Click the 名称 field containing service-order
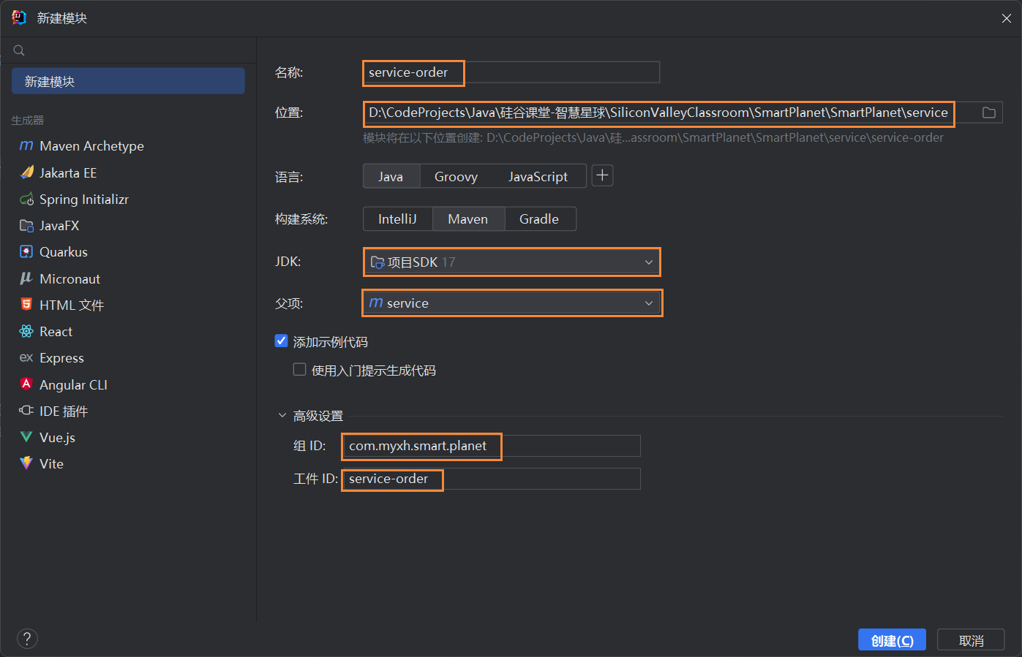 (x=511, y=72)
